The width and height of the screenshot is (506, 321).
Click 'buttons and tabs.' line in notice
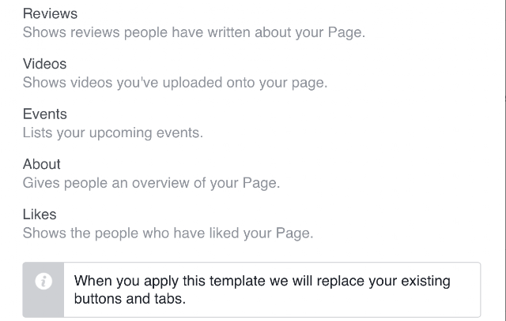pos(130,299)
